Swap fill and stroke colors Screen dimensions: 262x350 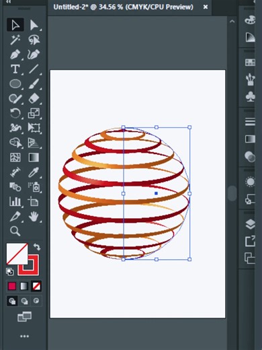pyautogui.click(x=37, y=247)
